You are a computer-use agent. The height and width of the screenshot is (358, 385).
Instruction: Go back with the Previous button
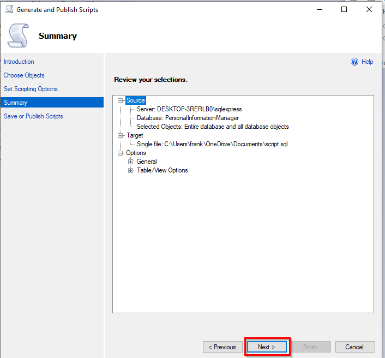222,347
